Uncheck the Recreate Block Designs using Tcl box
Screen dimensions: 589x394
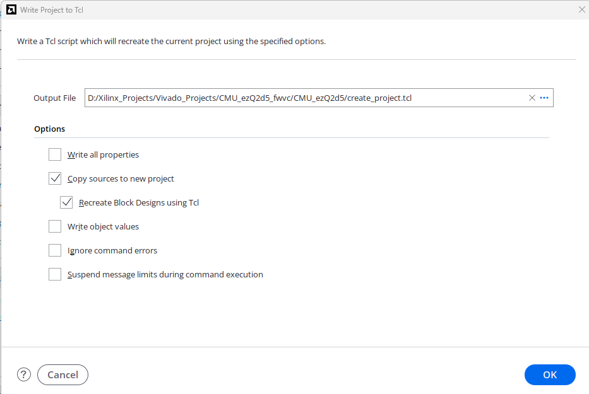point(66,202)
